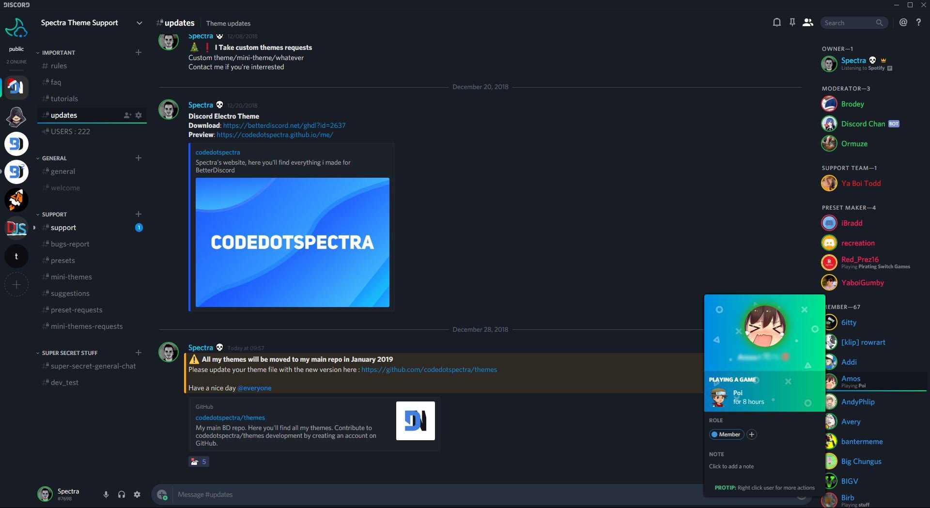Open github.com/codedotspectra/themes link
Screen dimensions: 930x508
429,369
